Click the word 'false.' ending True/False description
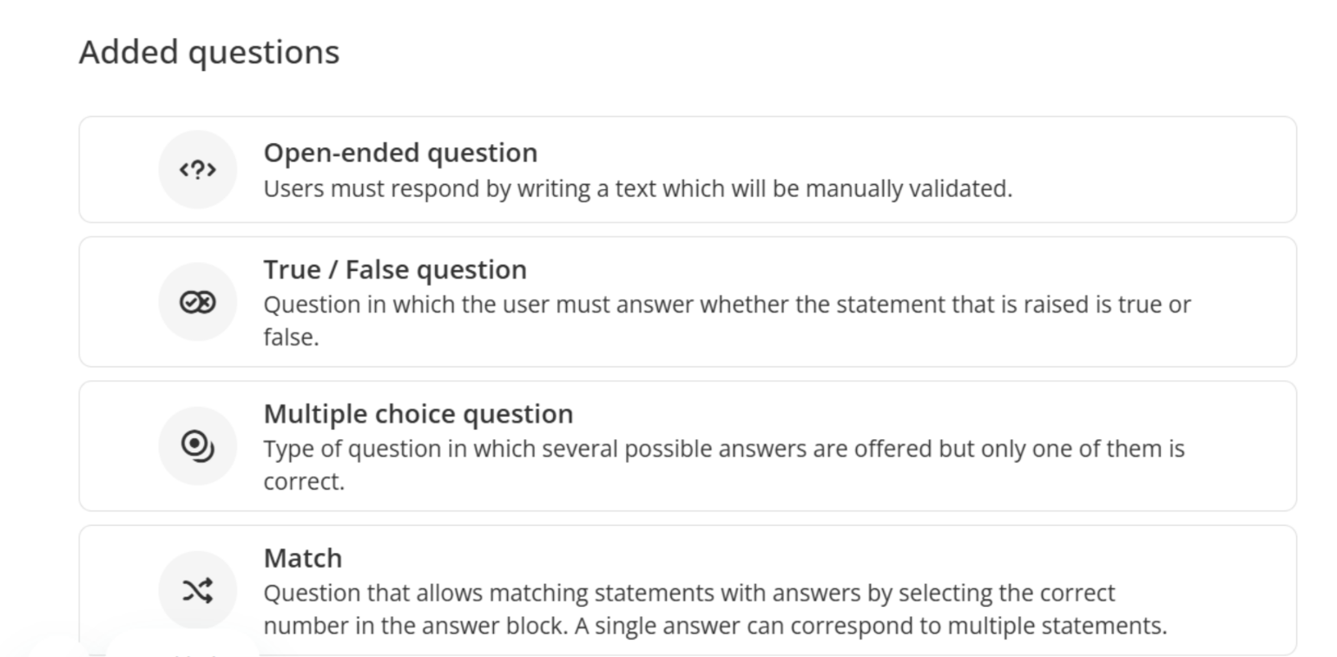This screenshot has width=1337, height=657. click(x=292, y=338)
